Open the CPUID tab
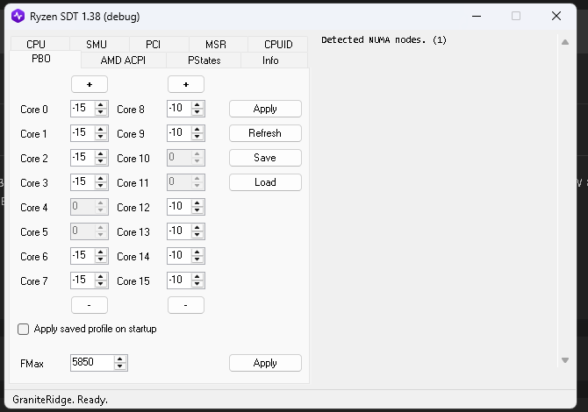Screen dimensions: 588x412 [276, 45]
